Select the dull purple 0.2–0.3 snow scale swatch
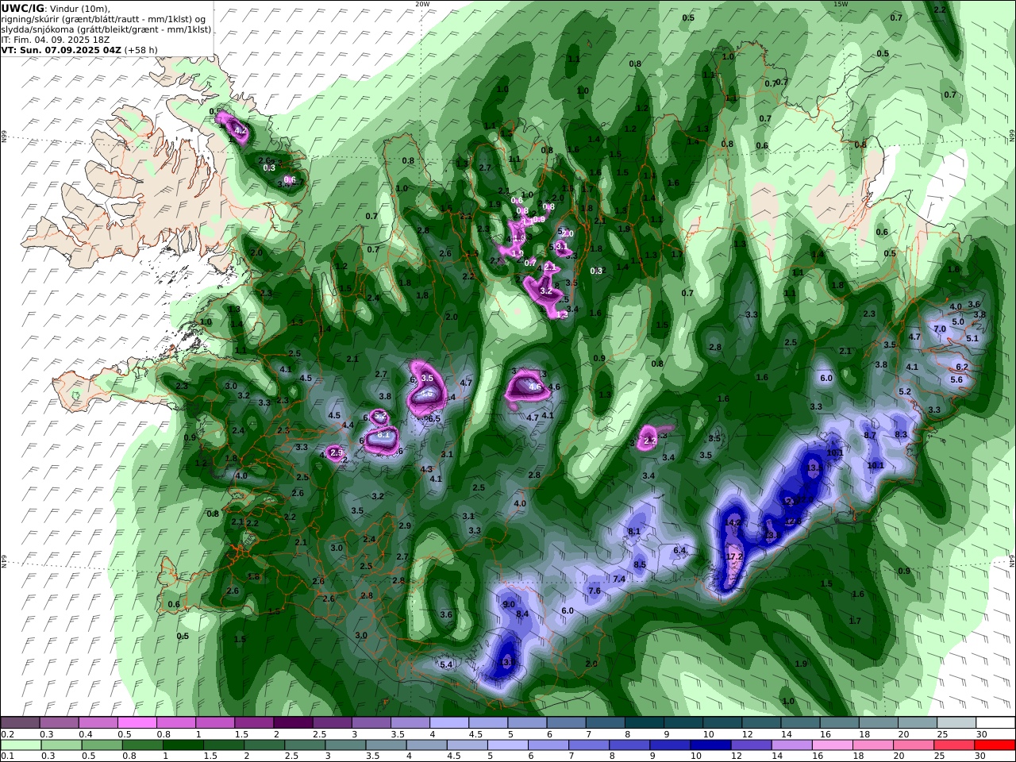The width and height of the screenshot is (1016, 762). [x=21, y=723]
